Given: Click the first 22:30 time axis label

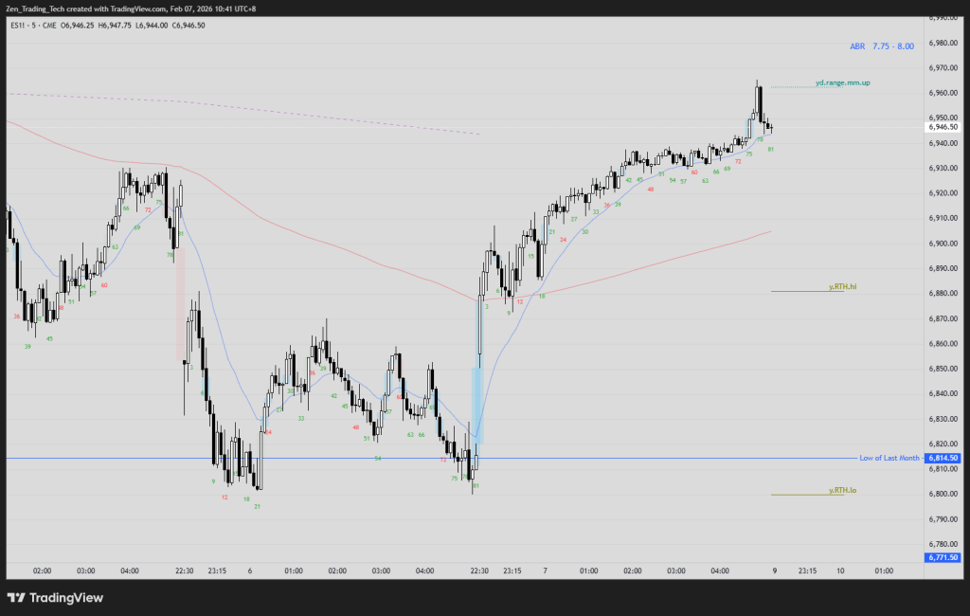Looking at the screenshot, I should [x=185, y=571].
